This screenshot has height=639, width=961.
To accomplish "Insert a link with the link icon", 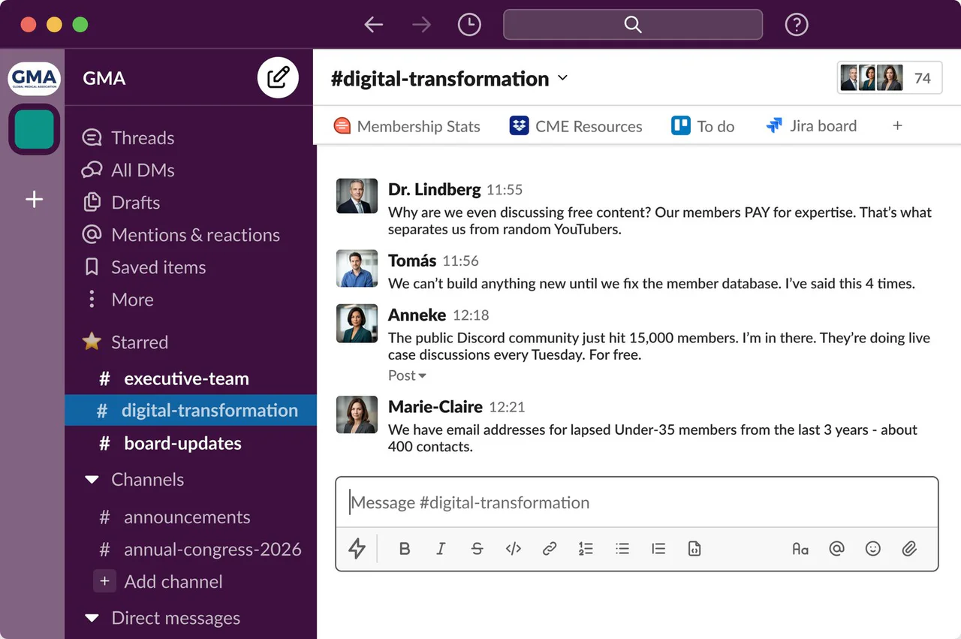I will [550, 549].
